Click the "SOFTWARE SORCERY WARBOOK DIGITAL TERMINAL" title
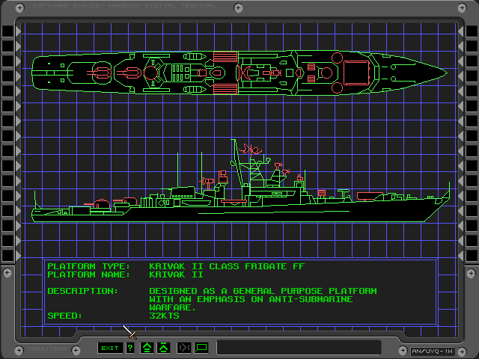479x359 pixels. [125, 5]
